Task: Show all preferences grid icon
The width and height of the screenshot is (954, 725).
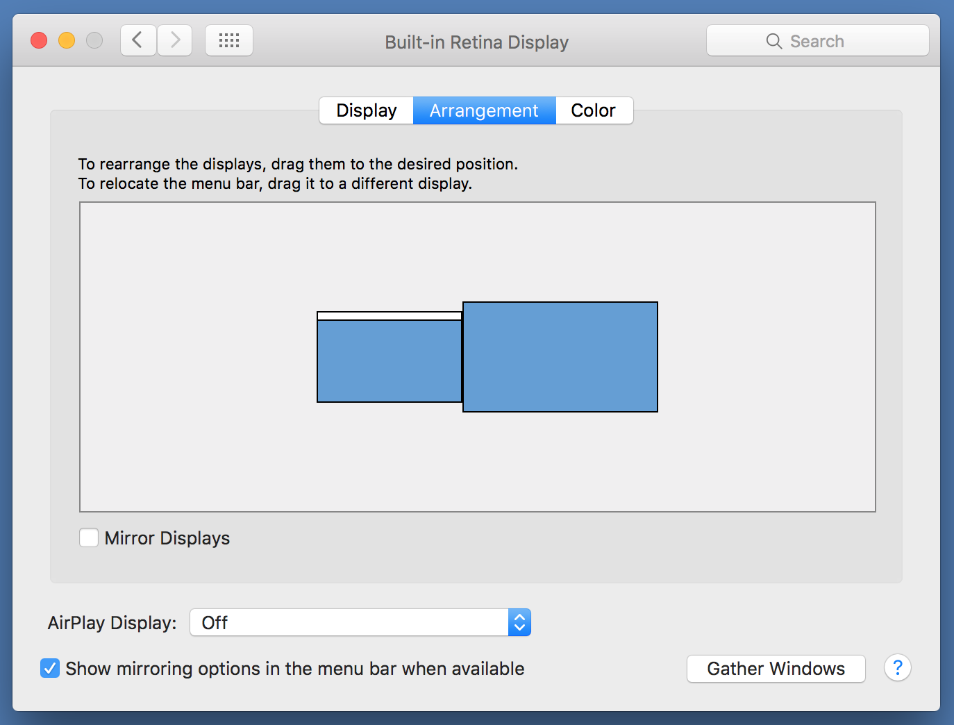Action: point(229,40)
